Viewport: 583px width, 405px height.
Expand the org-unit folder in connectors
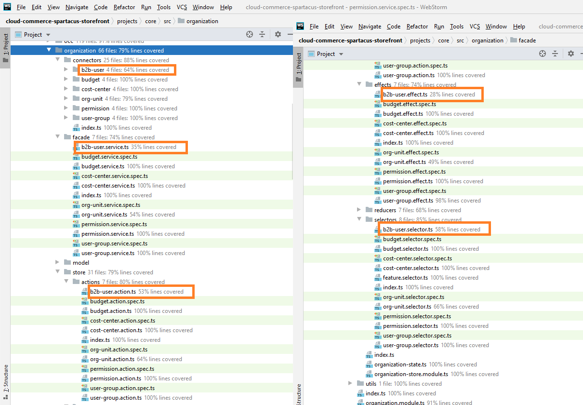tap(66, 99)
